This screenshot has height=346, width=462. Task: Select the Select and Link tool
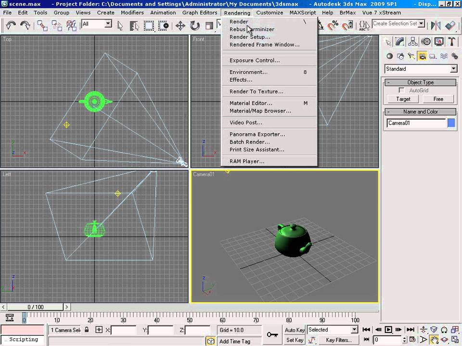42,25
